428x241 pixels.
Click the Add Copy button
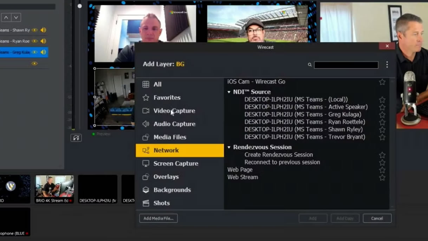tap(345, 218)
